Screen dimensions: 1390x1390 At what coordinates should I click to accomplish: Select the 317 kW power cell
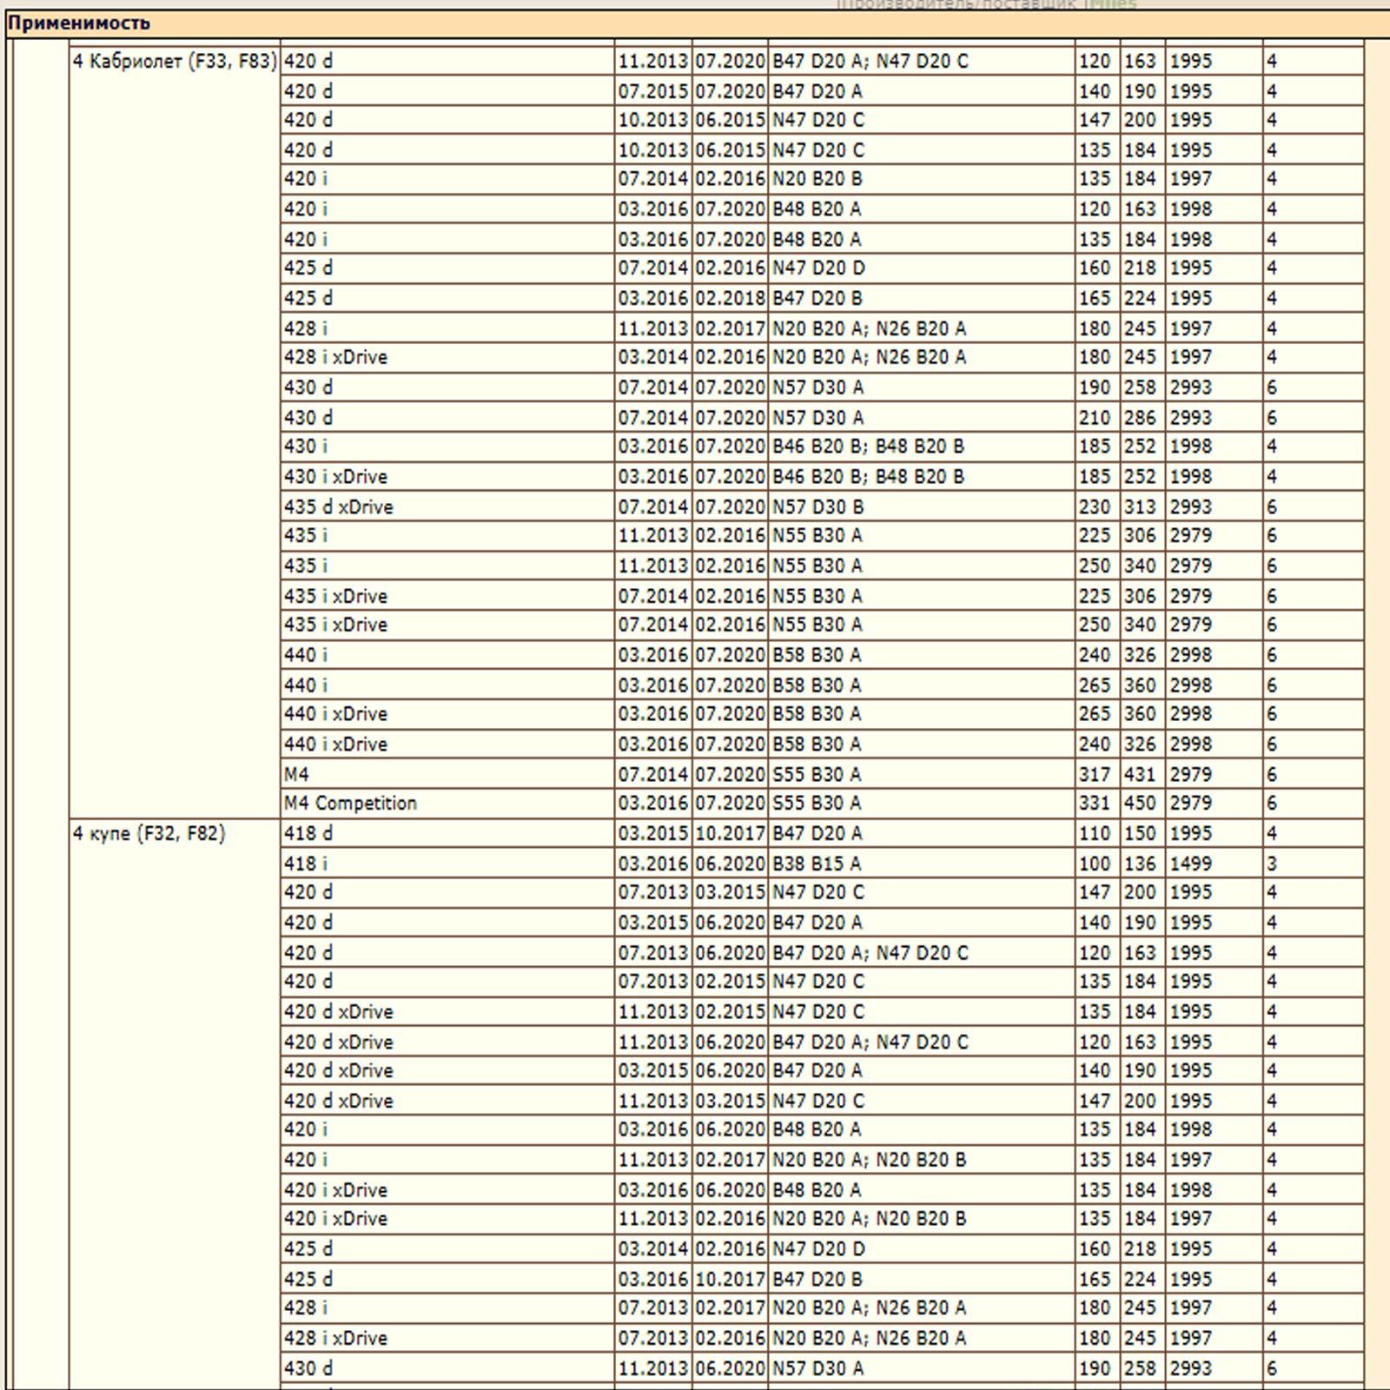1095,774
